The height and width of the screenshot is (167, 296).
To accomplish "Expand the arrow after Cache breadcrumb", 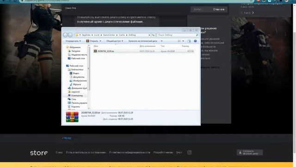I will tap(126, 35).
